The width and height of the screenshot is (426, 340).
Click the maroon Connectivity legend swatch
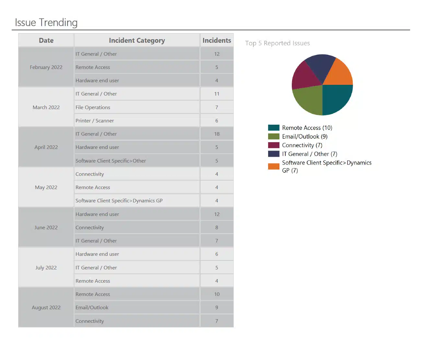click(274, 145)
